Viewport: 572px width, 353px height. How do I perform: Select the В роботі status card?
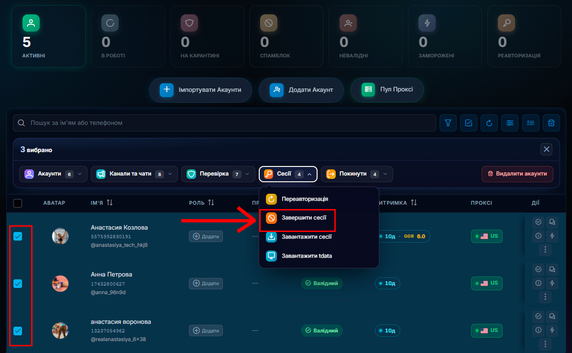pyautogui.click(x=128, y=36)
